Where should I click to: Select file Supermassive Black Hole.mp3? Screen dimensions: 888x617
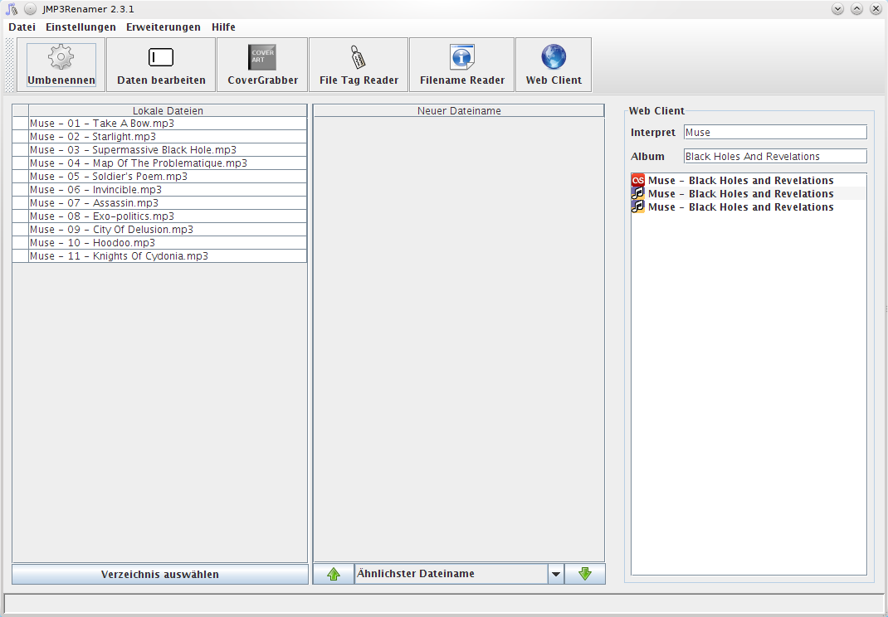pyautogui.click(x=168, y=150)
